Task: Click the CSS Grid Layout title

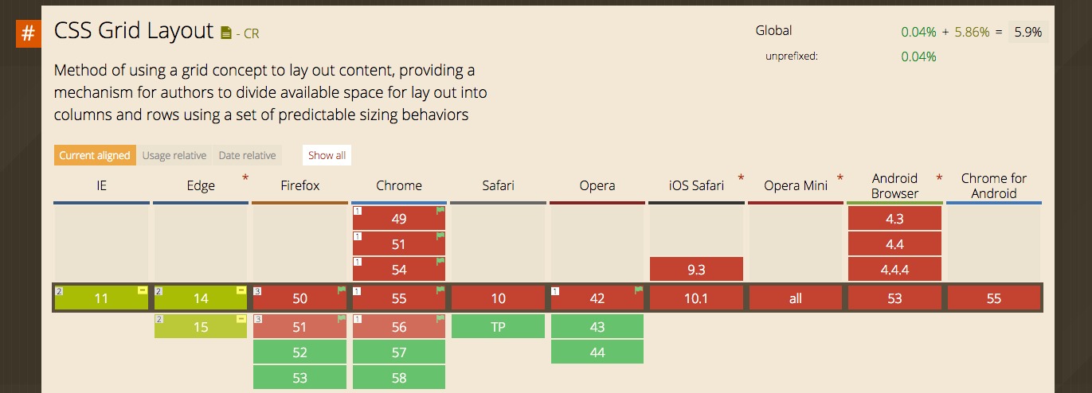Action: [x=134, y=32]
